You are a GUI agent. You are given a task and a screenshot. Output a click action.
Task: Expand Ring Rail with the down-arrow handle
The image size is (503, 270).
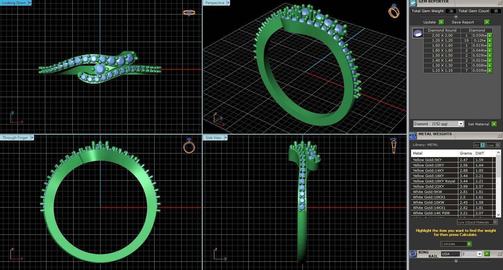coord(456,261)
